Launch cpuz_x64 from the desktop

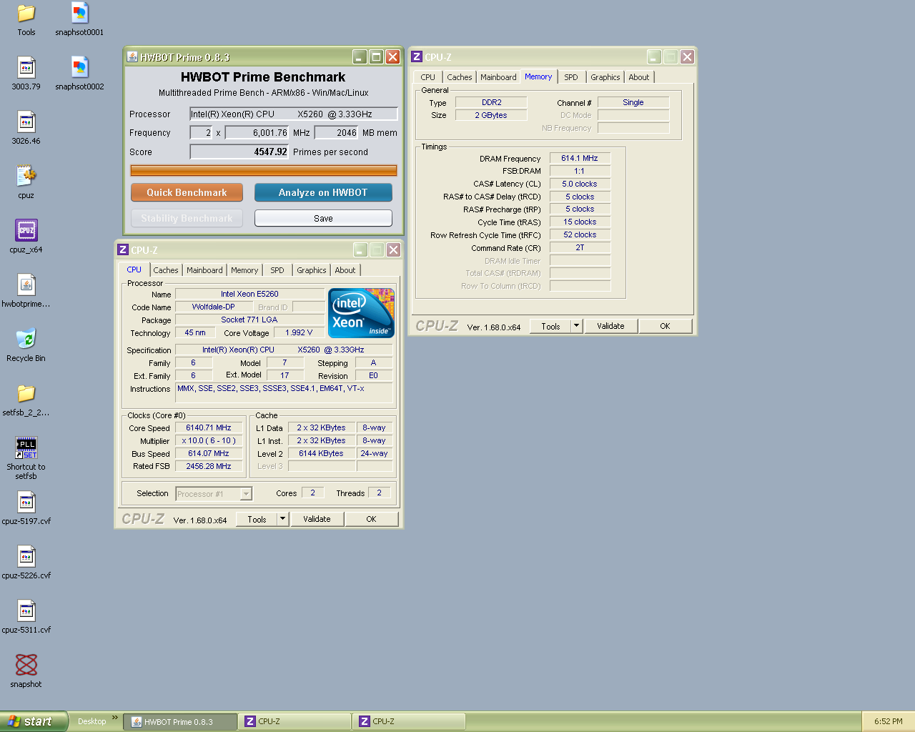pos(26,237)
